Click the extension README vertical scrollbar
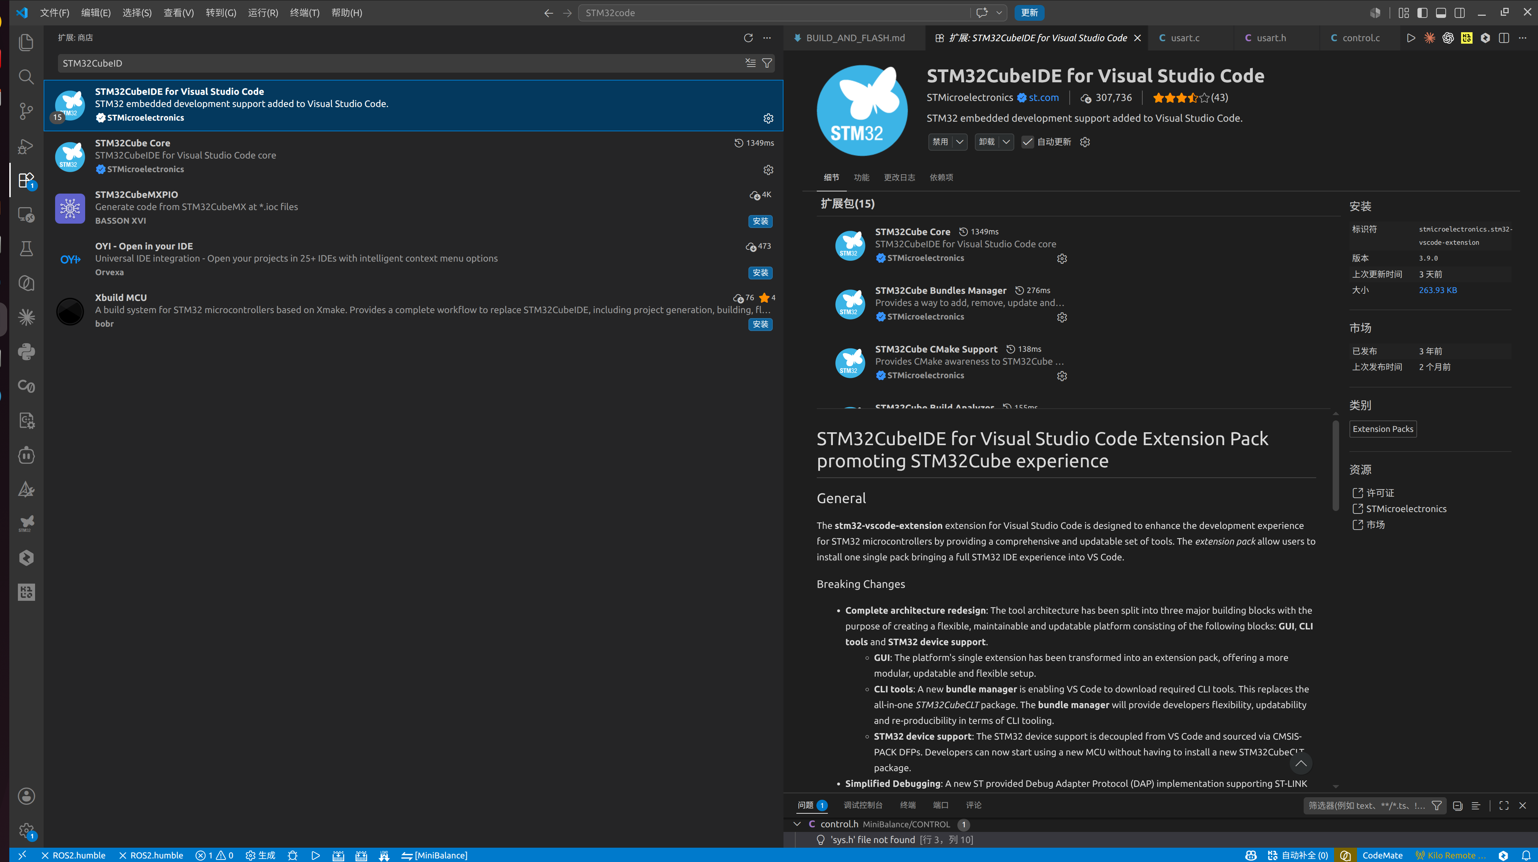Screen dimensions: 1538x862 click(x=1336, y=466)
